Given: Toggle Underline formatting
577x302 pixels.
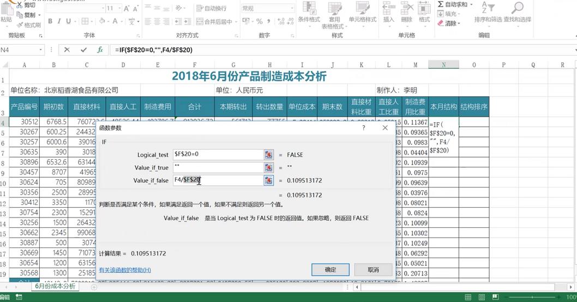Looking at the screenshot, I should click(x=68, y=21).
